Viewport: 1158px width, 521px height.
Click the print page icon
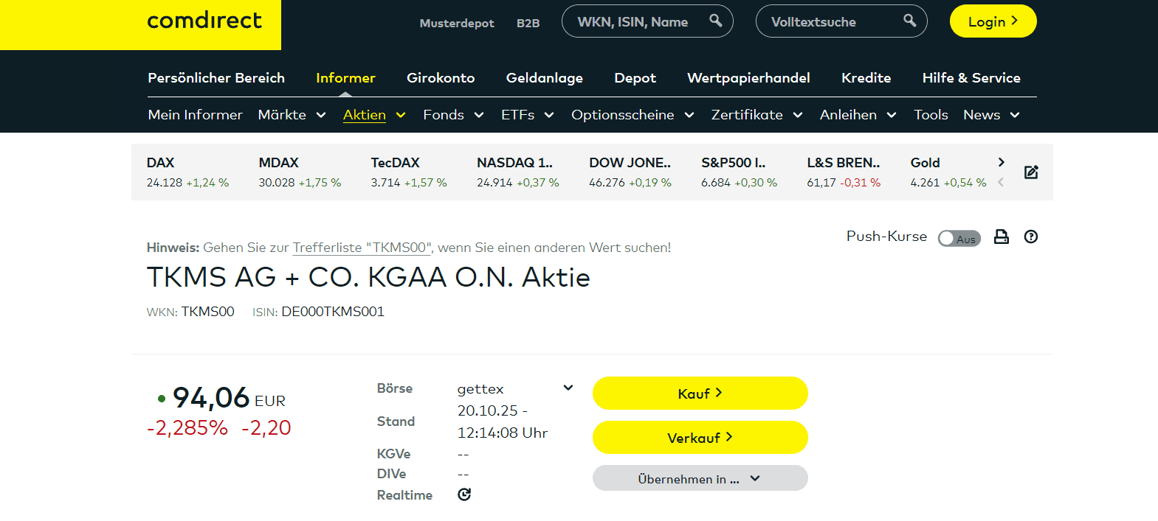(1001, 237)
